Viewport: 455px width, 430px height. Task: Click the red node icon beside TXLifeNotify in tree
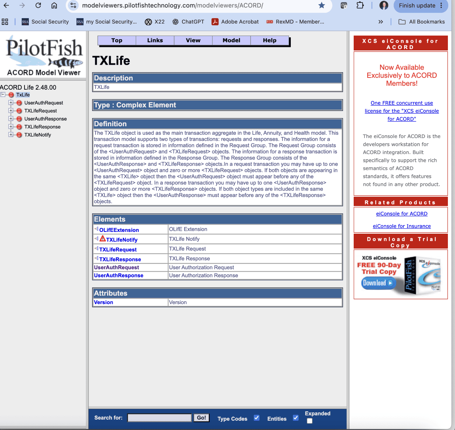coord(19,135)
